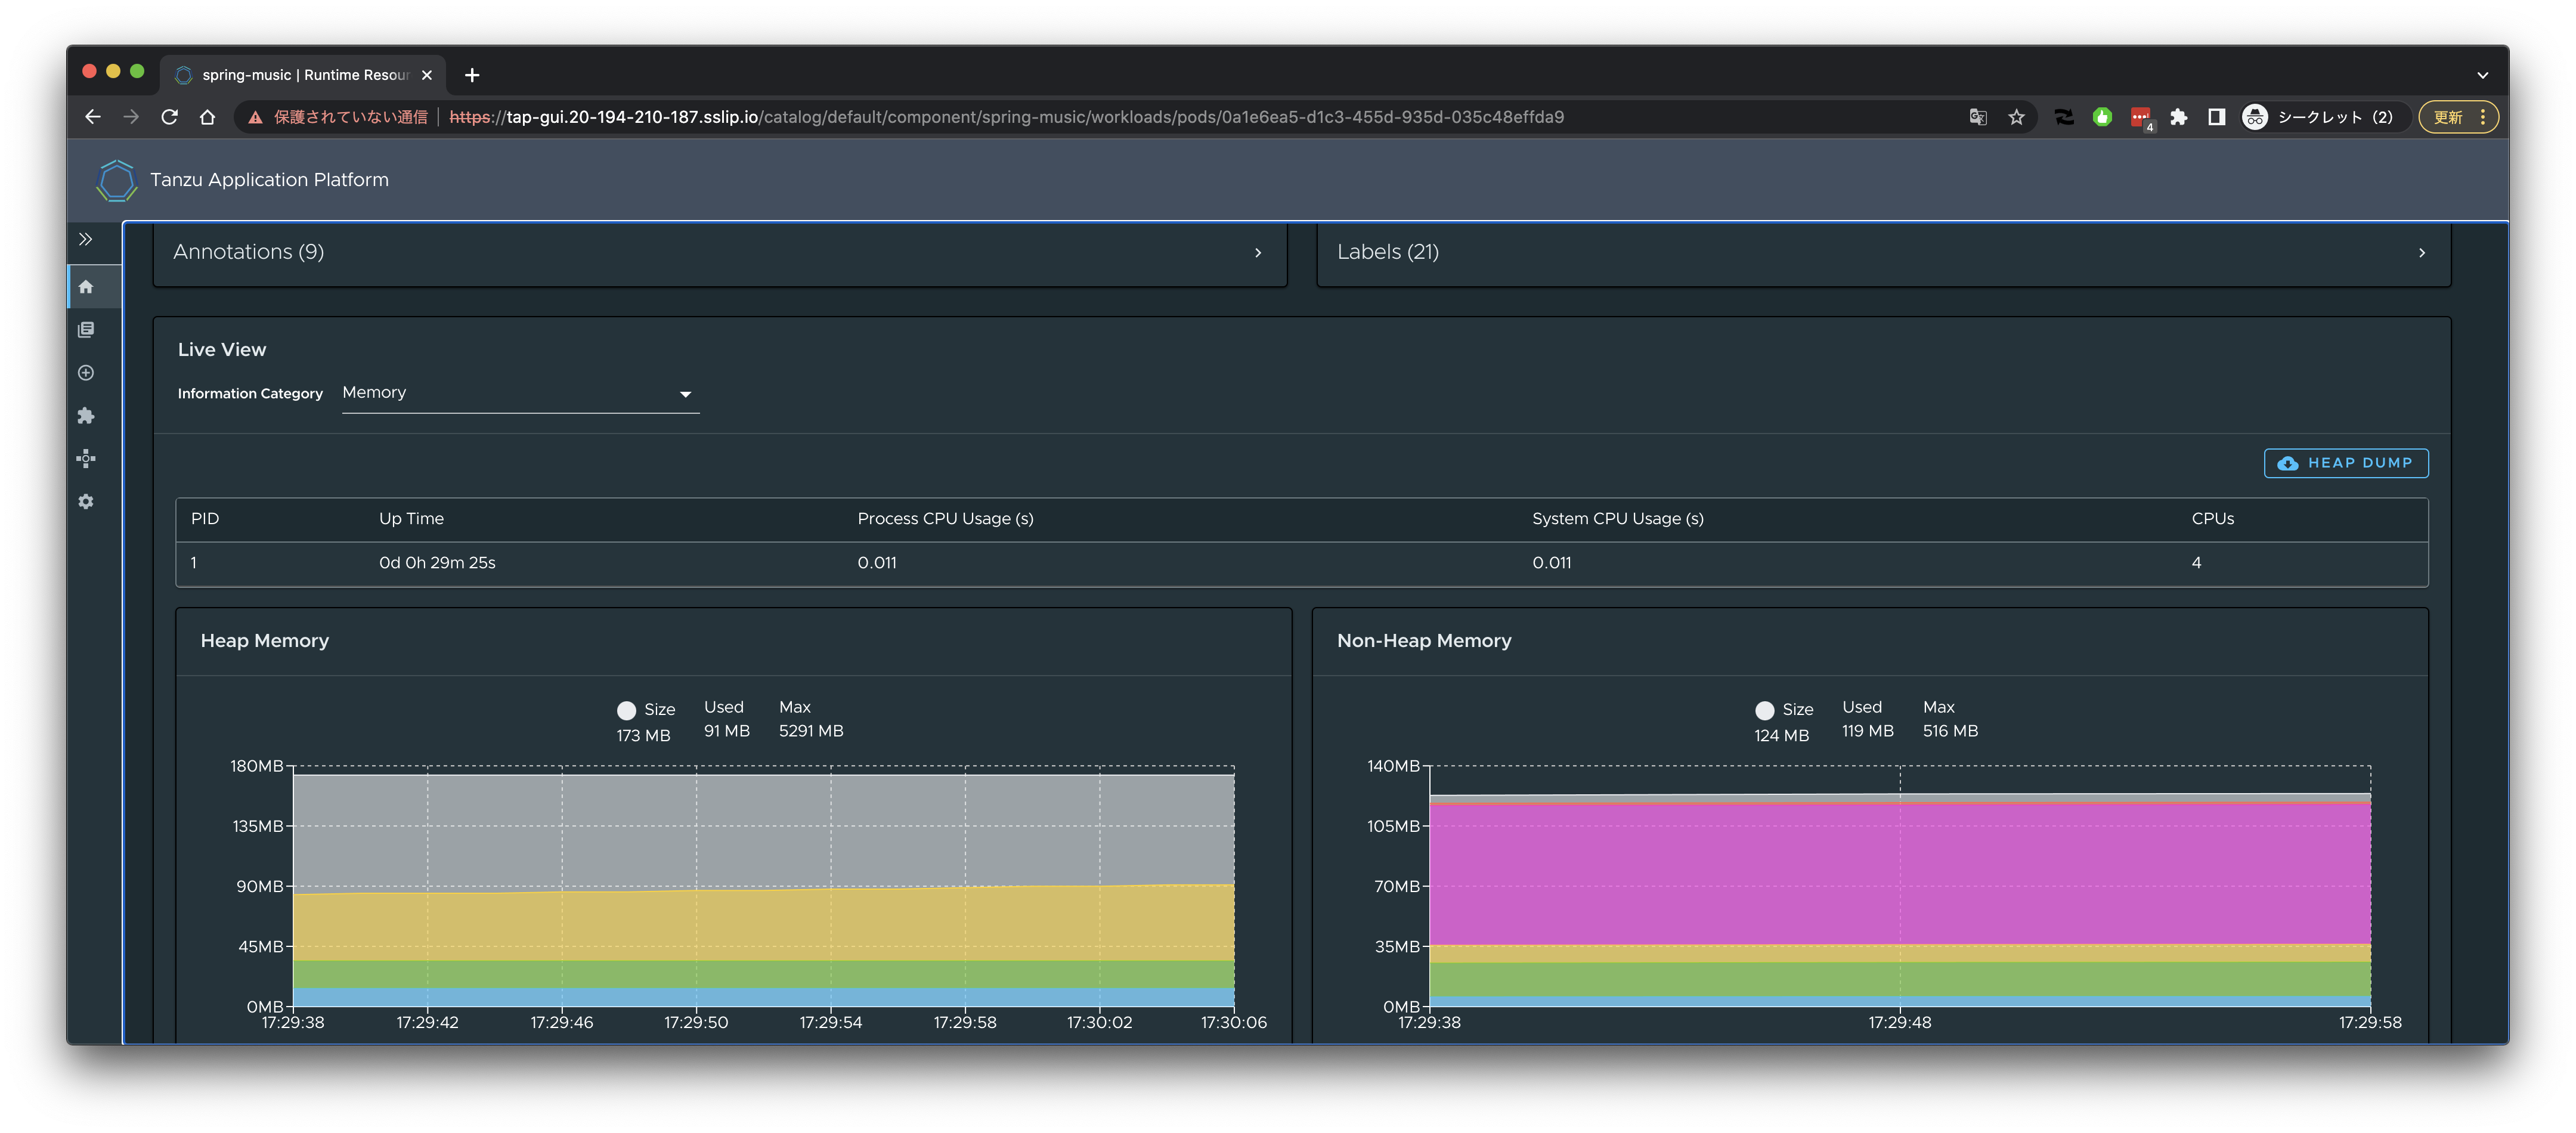
Task: Click the red extension icon with badge 4
Action: [2141, 118]
